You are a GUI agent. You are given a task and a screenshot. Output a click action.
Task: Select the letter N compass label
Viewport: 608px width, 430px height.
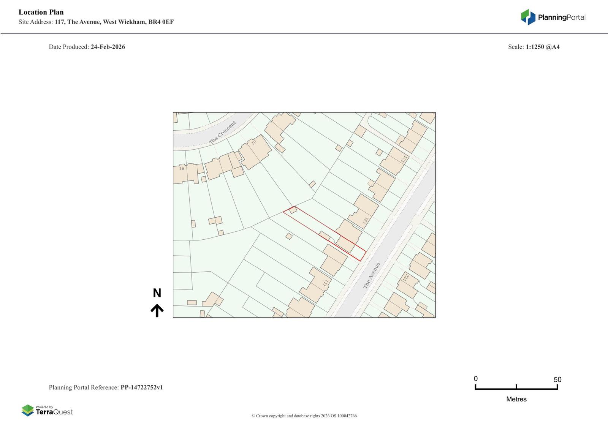[x=157, y=293]
